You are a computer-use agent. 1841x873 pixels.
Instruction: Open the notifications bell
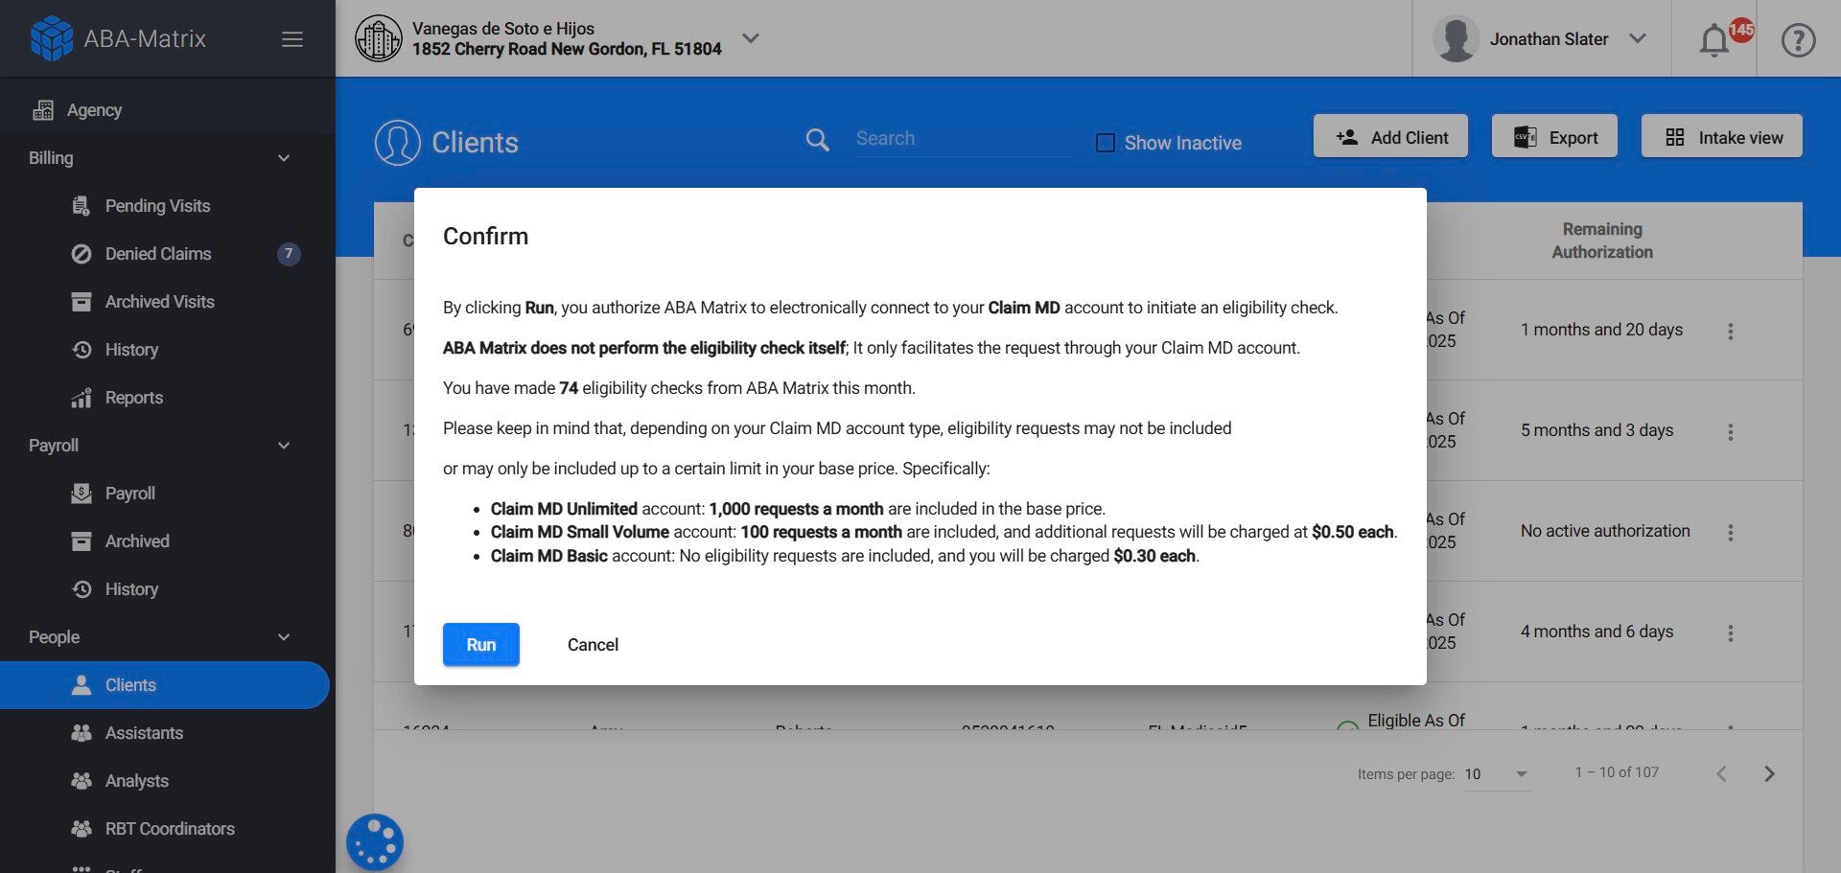click(x=1714, y=40)
